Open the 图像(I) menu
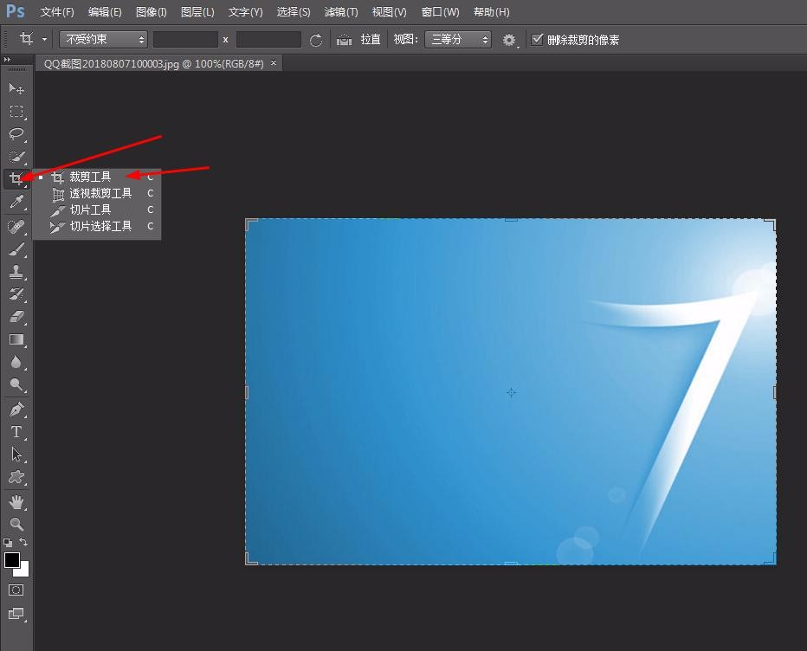The image size is (807, 651). [152, 12]
